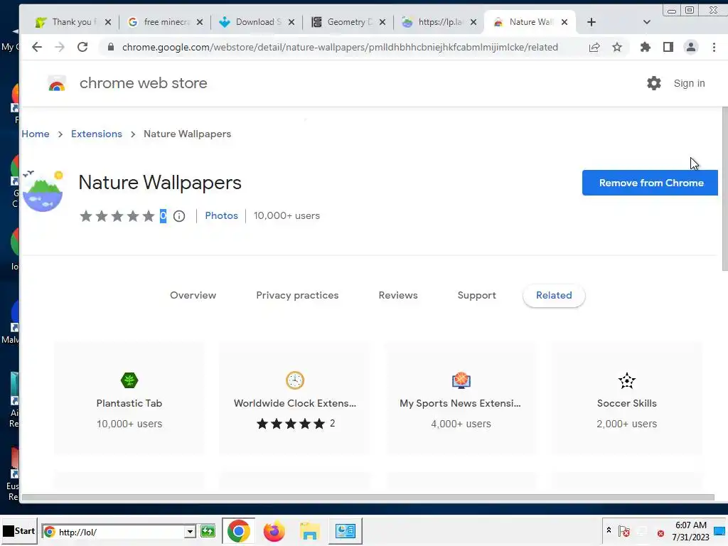Click Remove from Chrome button
This screenshot has height=546, width=728.
point(650,183)
